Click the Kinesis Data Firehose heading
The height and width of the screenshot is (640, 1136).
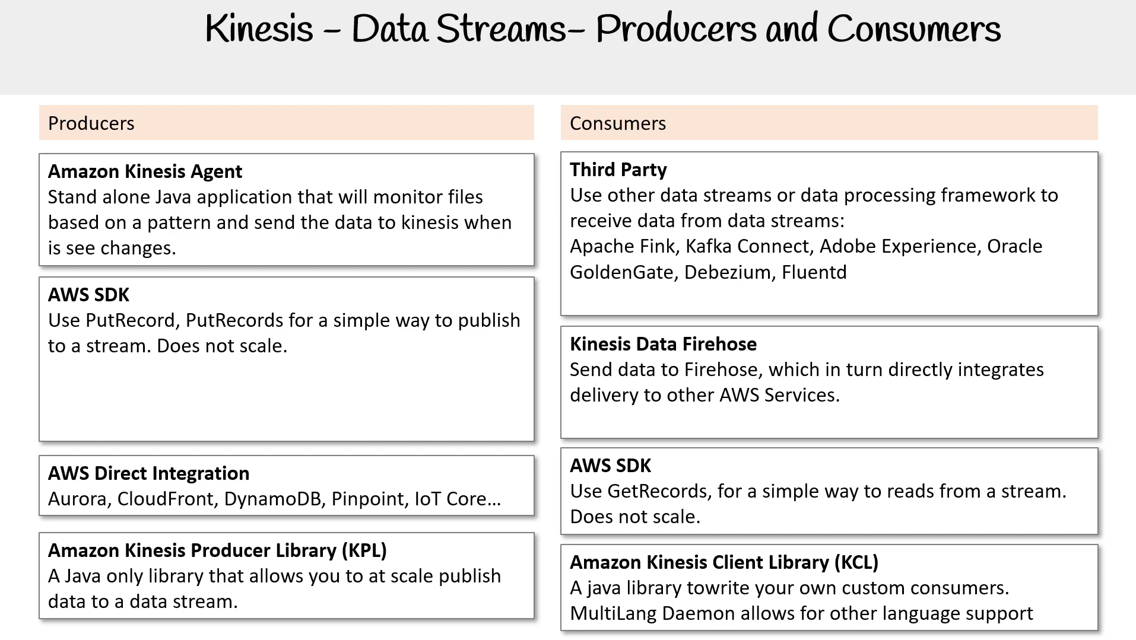pos(663,344)
